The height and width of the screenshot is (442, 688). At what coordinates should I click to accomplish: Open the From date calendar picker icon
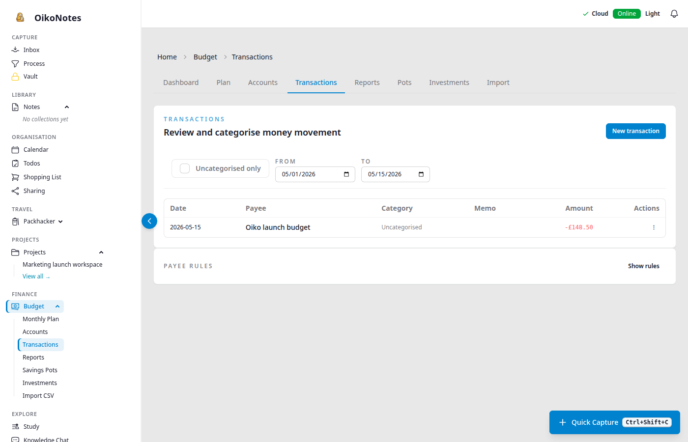point(346,174)
